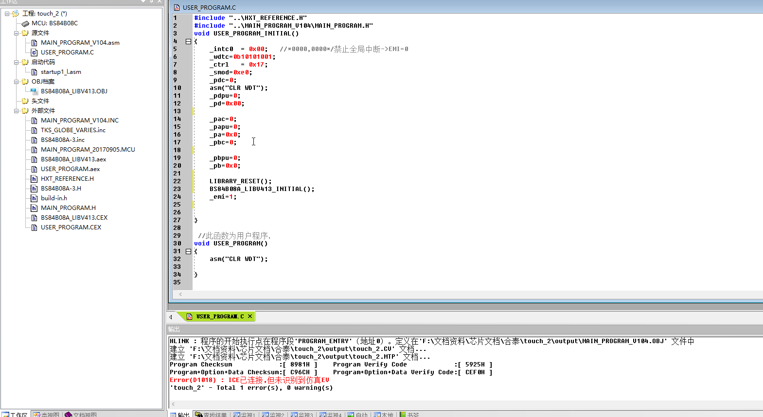Click the USER_PROGRAM.aex file icon

click(x=34, y=169)
